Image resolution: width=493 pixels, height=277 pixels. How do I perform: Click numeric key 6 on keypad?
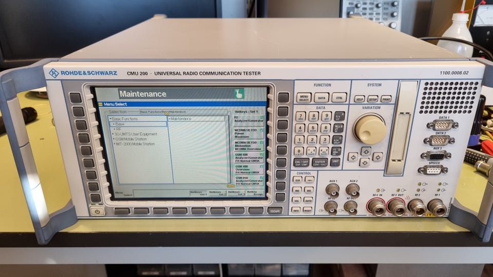point(326,128)
